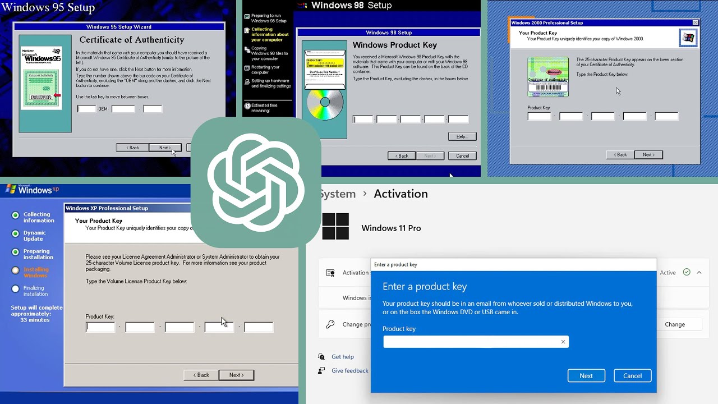Screen dimensions: 718x404
Task: Close the Windows 2000 Professional Setup dialog
Action: point(696,23)
